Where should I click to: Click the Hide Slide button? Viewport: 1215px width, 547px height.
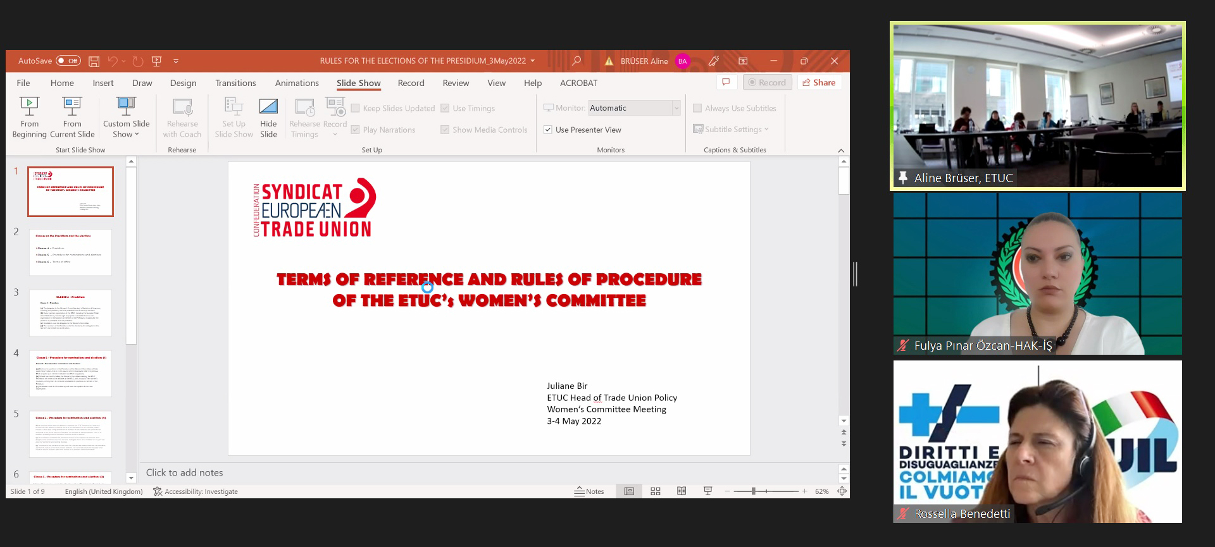[x=268, y=118]
